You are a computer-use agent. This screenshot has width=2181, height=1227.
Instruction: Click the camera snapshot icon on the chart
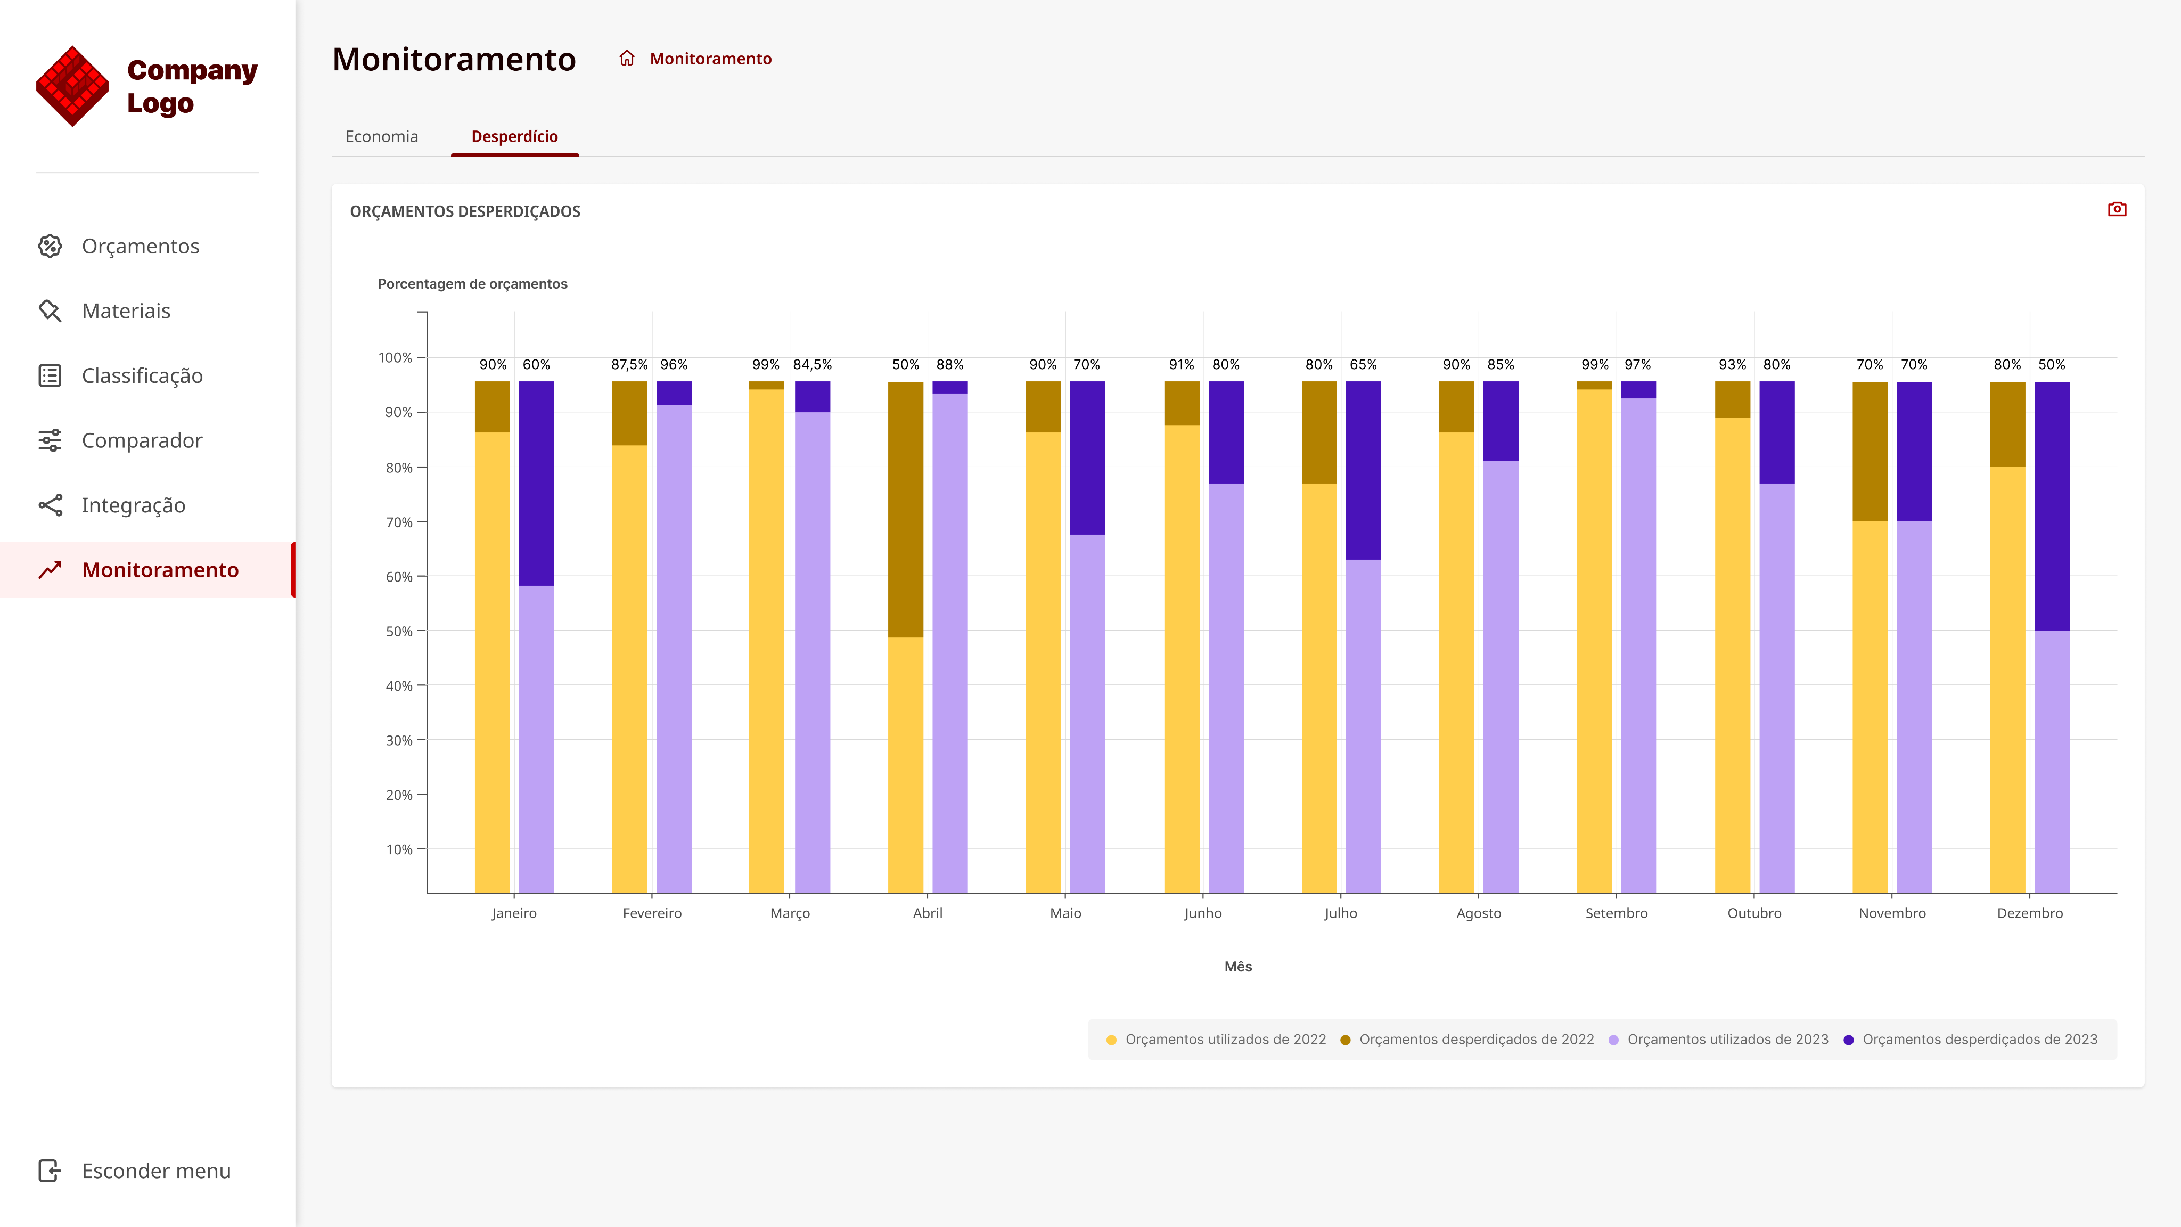(2117, 209)
